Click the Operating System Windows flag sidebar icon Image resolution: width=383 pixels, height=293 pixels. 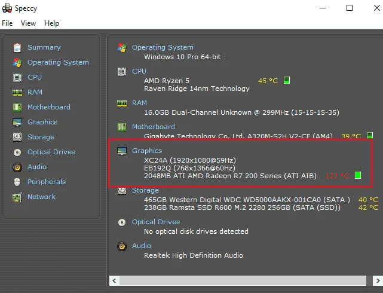click(x=17, y=63)
